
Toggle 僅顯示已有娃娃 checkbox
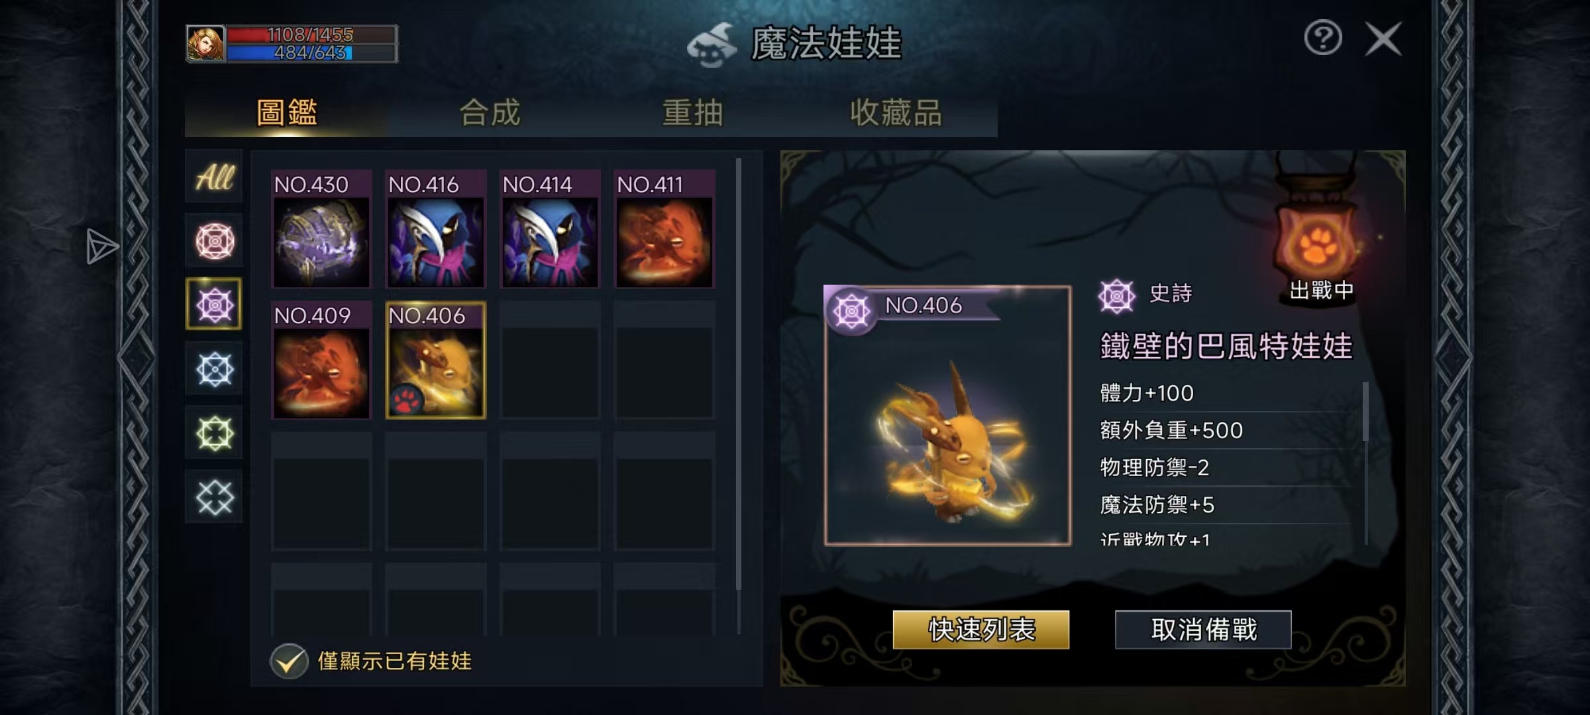[289, 661]
